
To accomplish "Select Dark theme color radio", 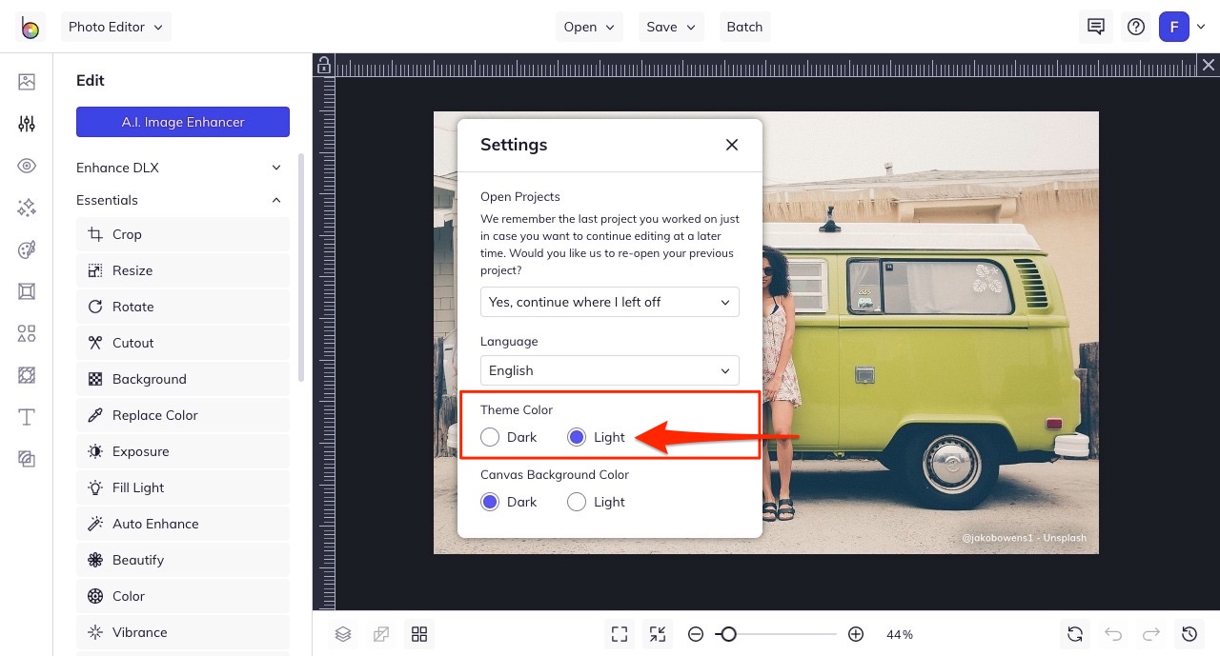I will pos(490,437).
